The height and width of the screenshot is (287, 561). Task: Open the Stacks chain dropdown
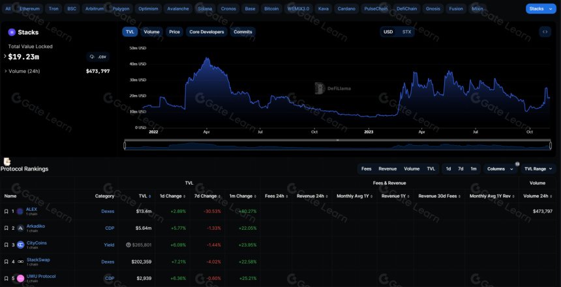(x=541, y=8)
